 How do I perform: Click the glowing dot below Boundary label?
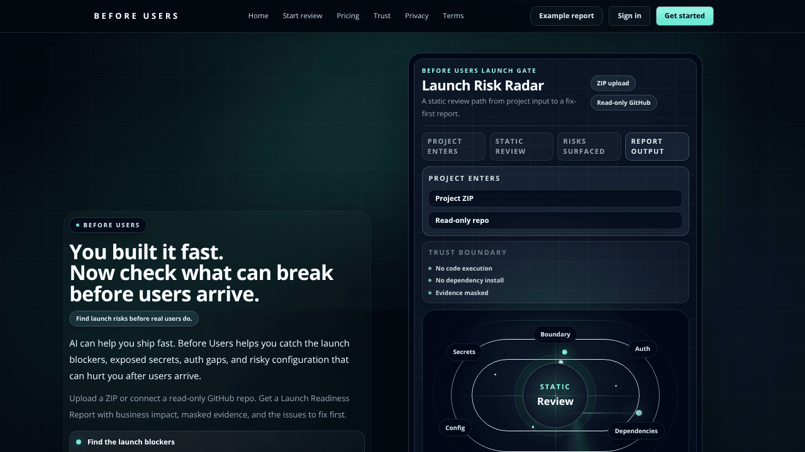[x=564, y=352]
